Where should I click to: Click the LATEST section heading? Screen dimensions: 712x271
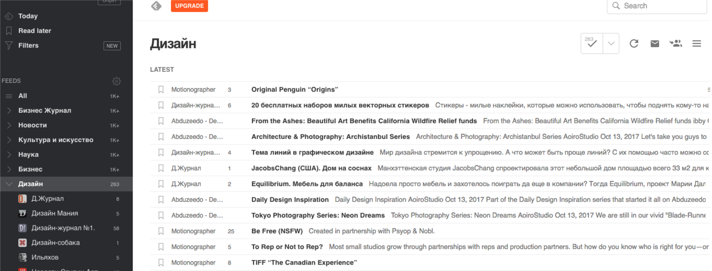pyautogui.click(x=162, y=70)
